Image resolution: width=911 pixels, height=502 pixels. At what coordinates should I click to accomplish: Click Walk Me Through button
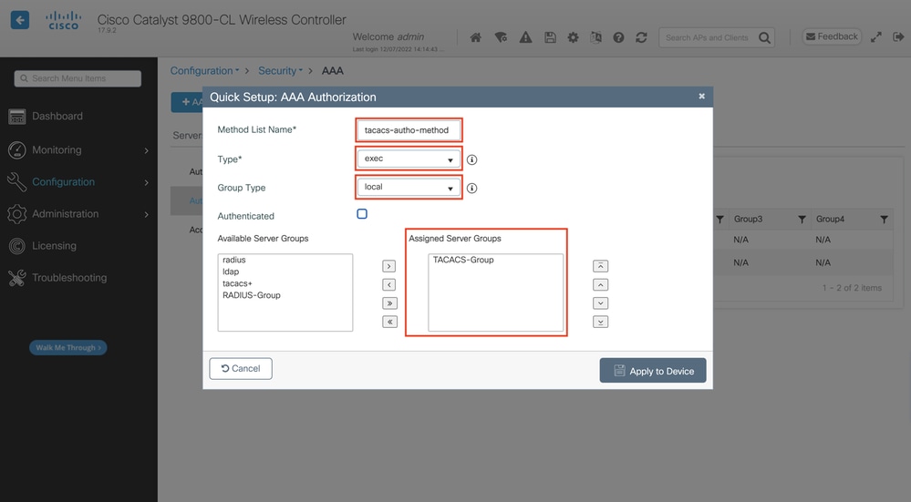pos(68,348)
